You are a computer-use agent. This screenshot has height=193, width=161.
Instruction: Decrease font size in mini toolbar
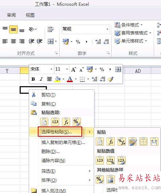[81, 70]
